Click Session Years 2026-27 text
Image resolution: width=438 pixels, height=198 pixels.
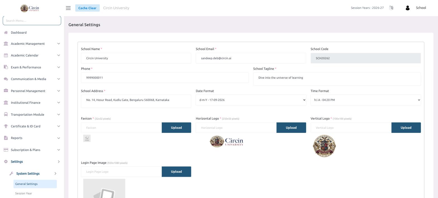367,8
